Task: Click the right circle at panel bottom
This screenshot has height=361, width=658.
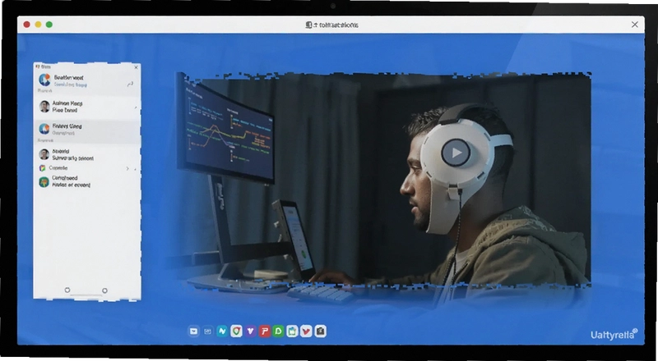Action: pyautogui.click(x=105, y=290)
